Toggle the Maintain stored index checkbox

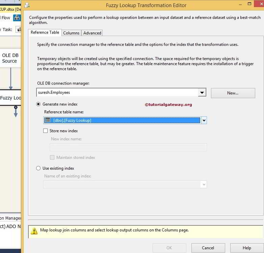pyautogui.click(x=52, y=157)
